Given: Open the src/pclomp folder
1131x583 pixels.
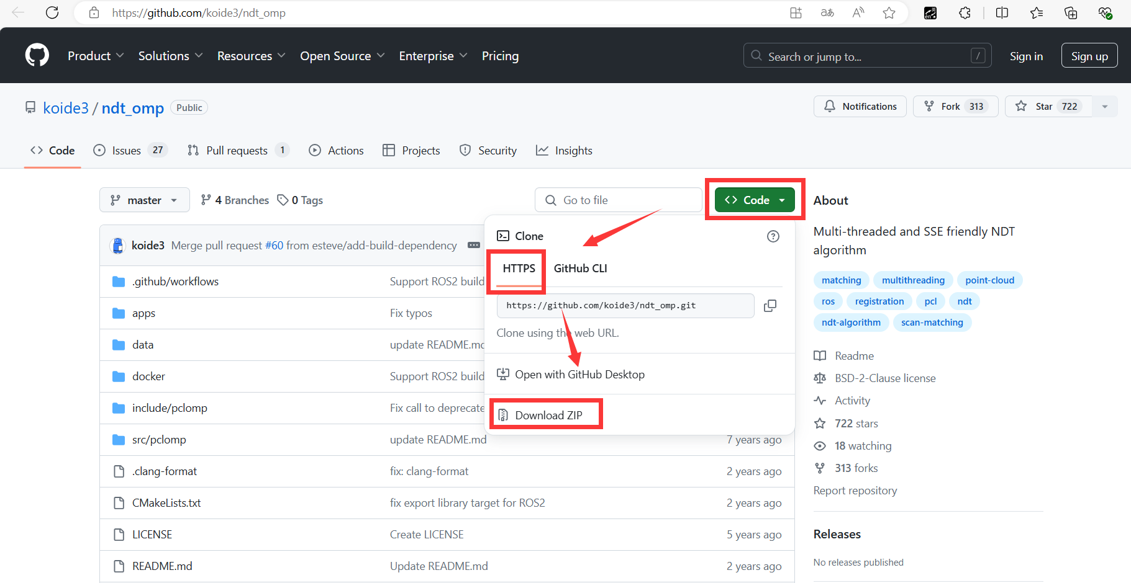Looking at the screenshot, I should (159, 440).
